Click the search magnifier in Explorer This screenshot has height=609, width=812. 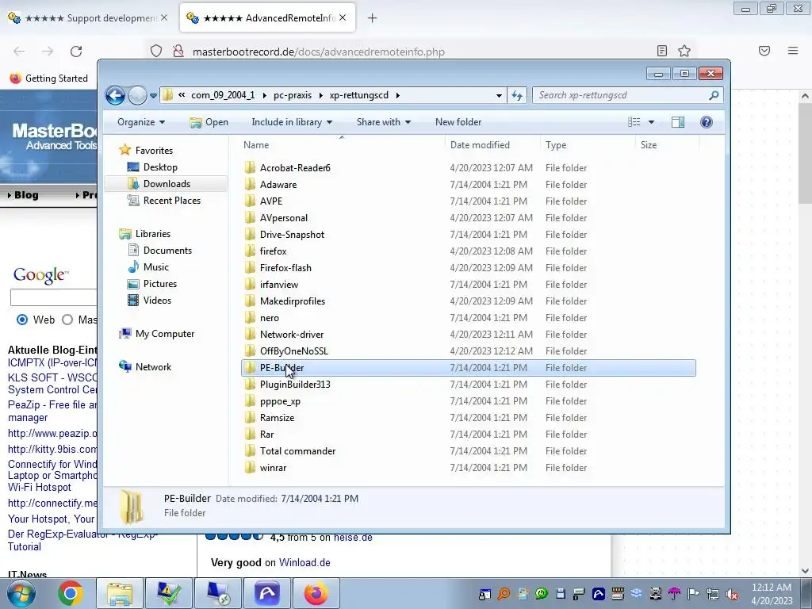click(714, 95)
